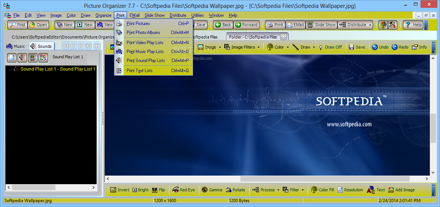Screen dimensions: 440x207
Task: Open the Organize menu
Action: coord(103,15)
